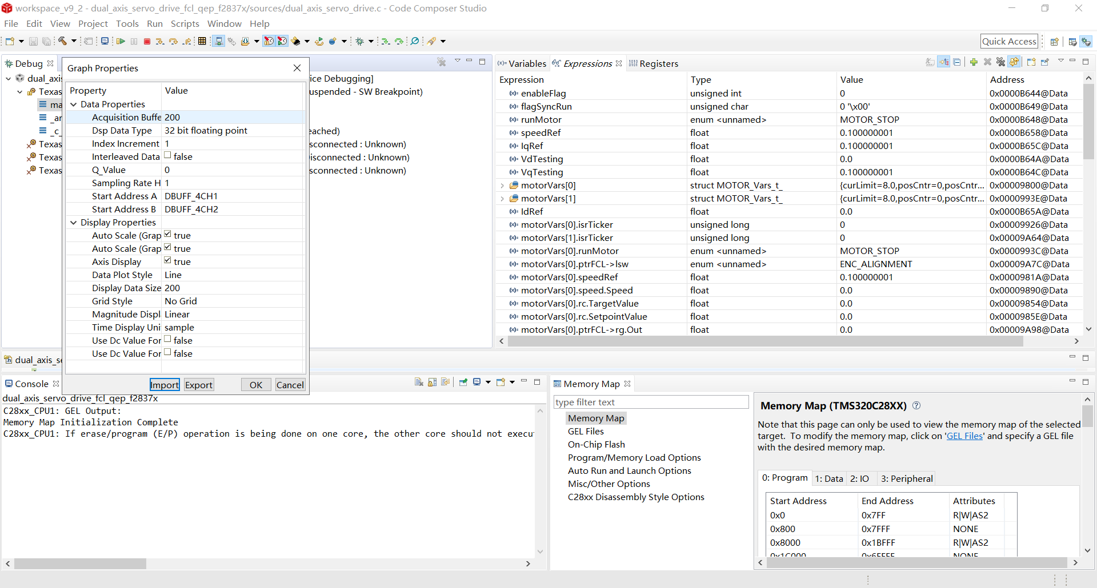
Task: Collapse the Data Properties section
Action: point(74,104)
